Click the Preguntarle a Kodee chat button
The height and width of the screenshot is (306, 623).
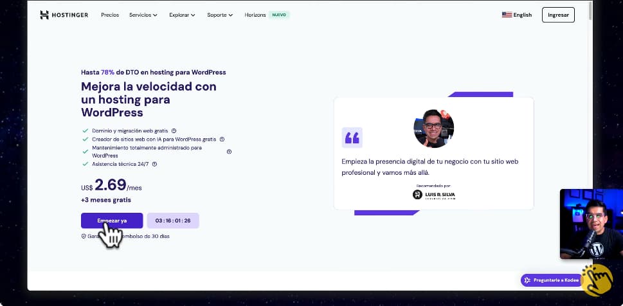pos(551,280)
